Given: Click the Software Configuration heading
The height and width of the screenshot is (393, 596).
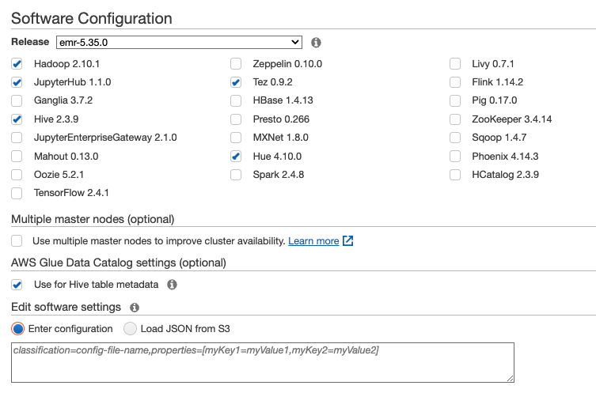Looking at the screenshot, I should [x=92, y=18].
